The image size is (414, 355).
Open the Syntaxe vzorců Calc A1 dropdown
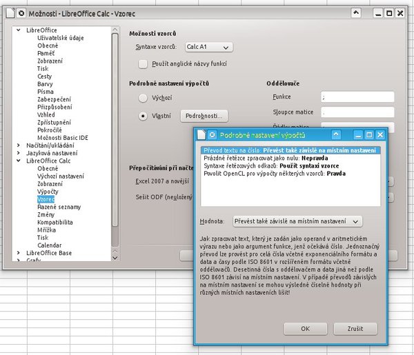tap(209, 47)
